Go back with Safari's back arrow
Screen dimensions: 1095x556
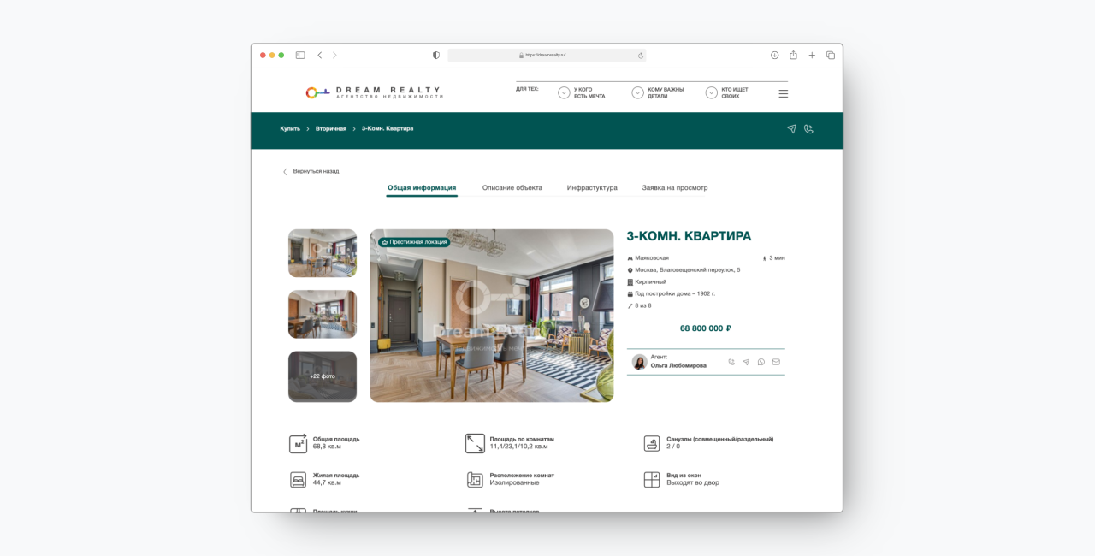tap(319, 55)
